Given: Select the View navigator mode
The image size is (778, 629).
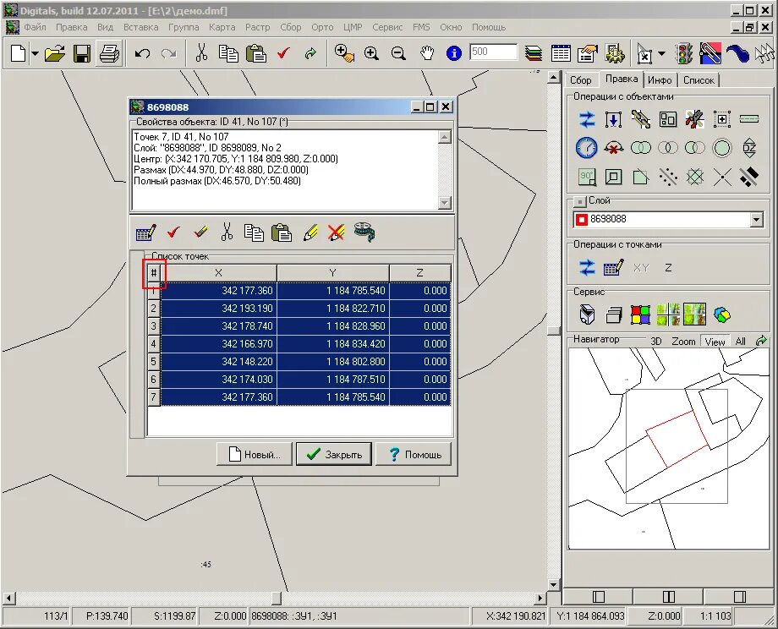Looking at the screenshot, I should [x=715, y=342].
